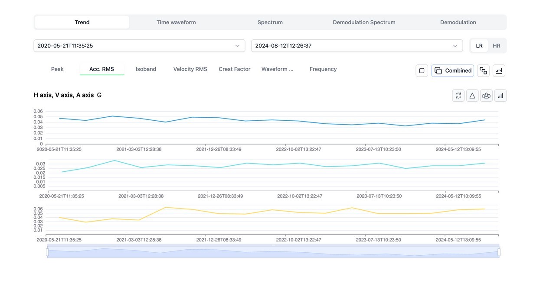This screenshot has width=543, height=299.
Task: Choose the Crest Factor metric
Action: tap(234, 69)
